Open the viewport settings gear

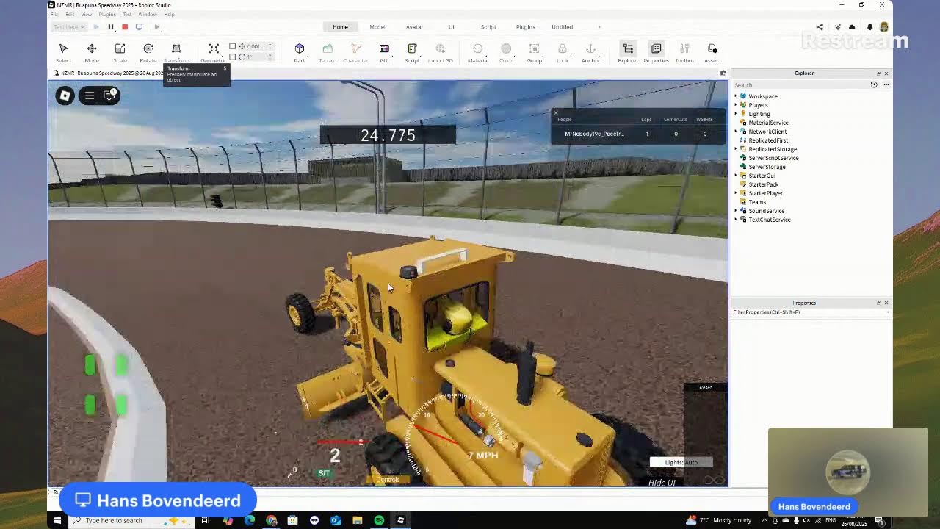(x=723, y=73)
